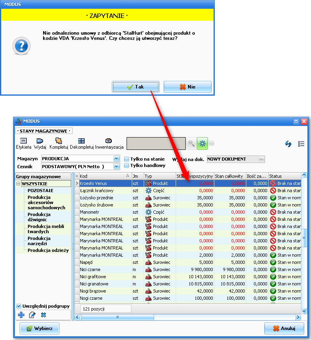Expand the Cennik price list dropdown
Viewport: 311px width, 340px height.
click(x=117, y=166)
